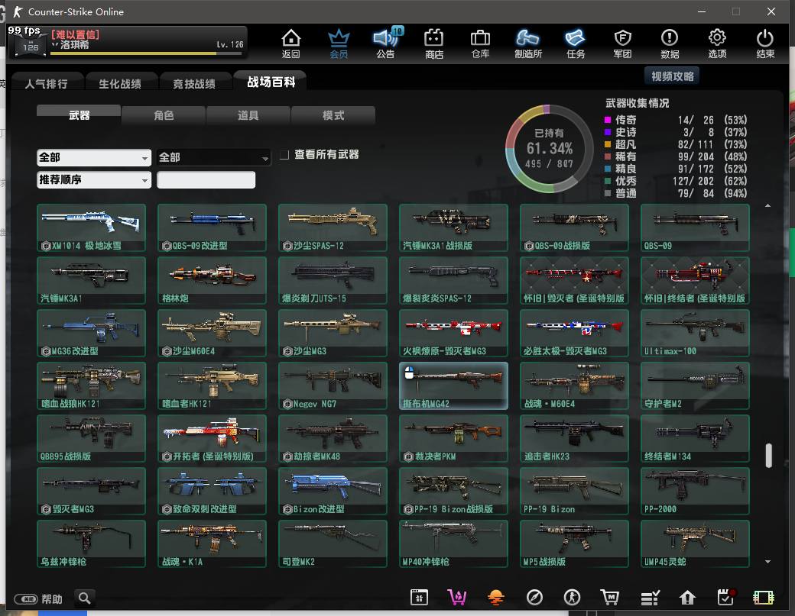
Task: Click the scroll down arrow of weapon list
Action: tap(768, 561)
